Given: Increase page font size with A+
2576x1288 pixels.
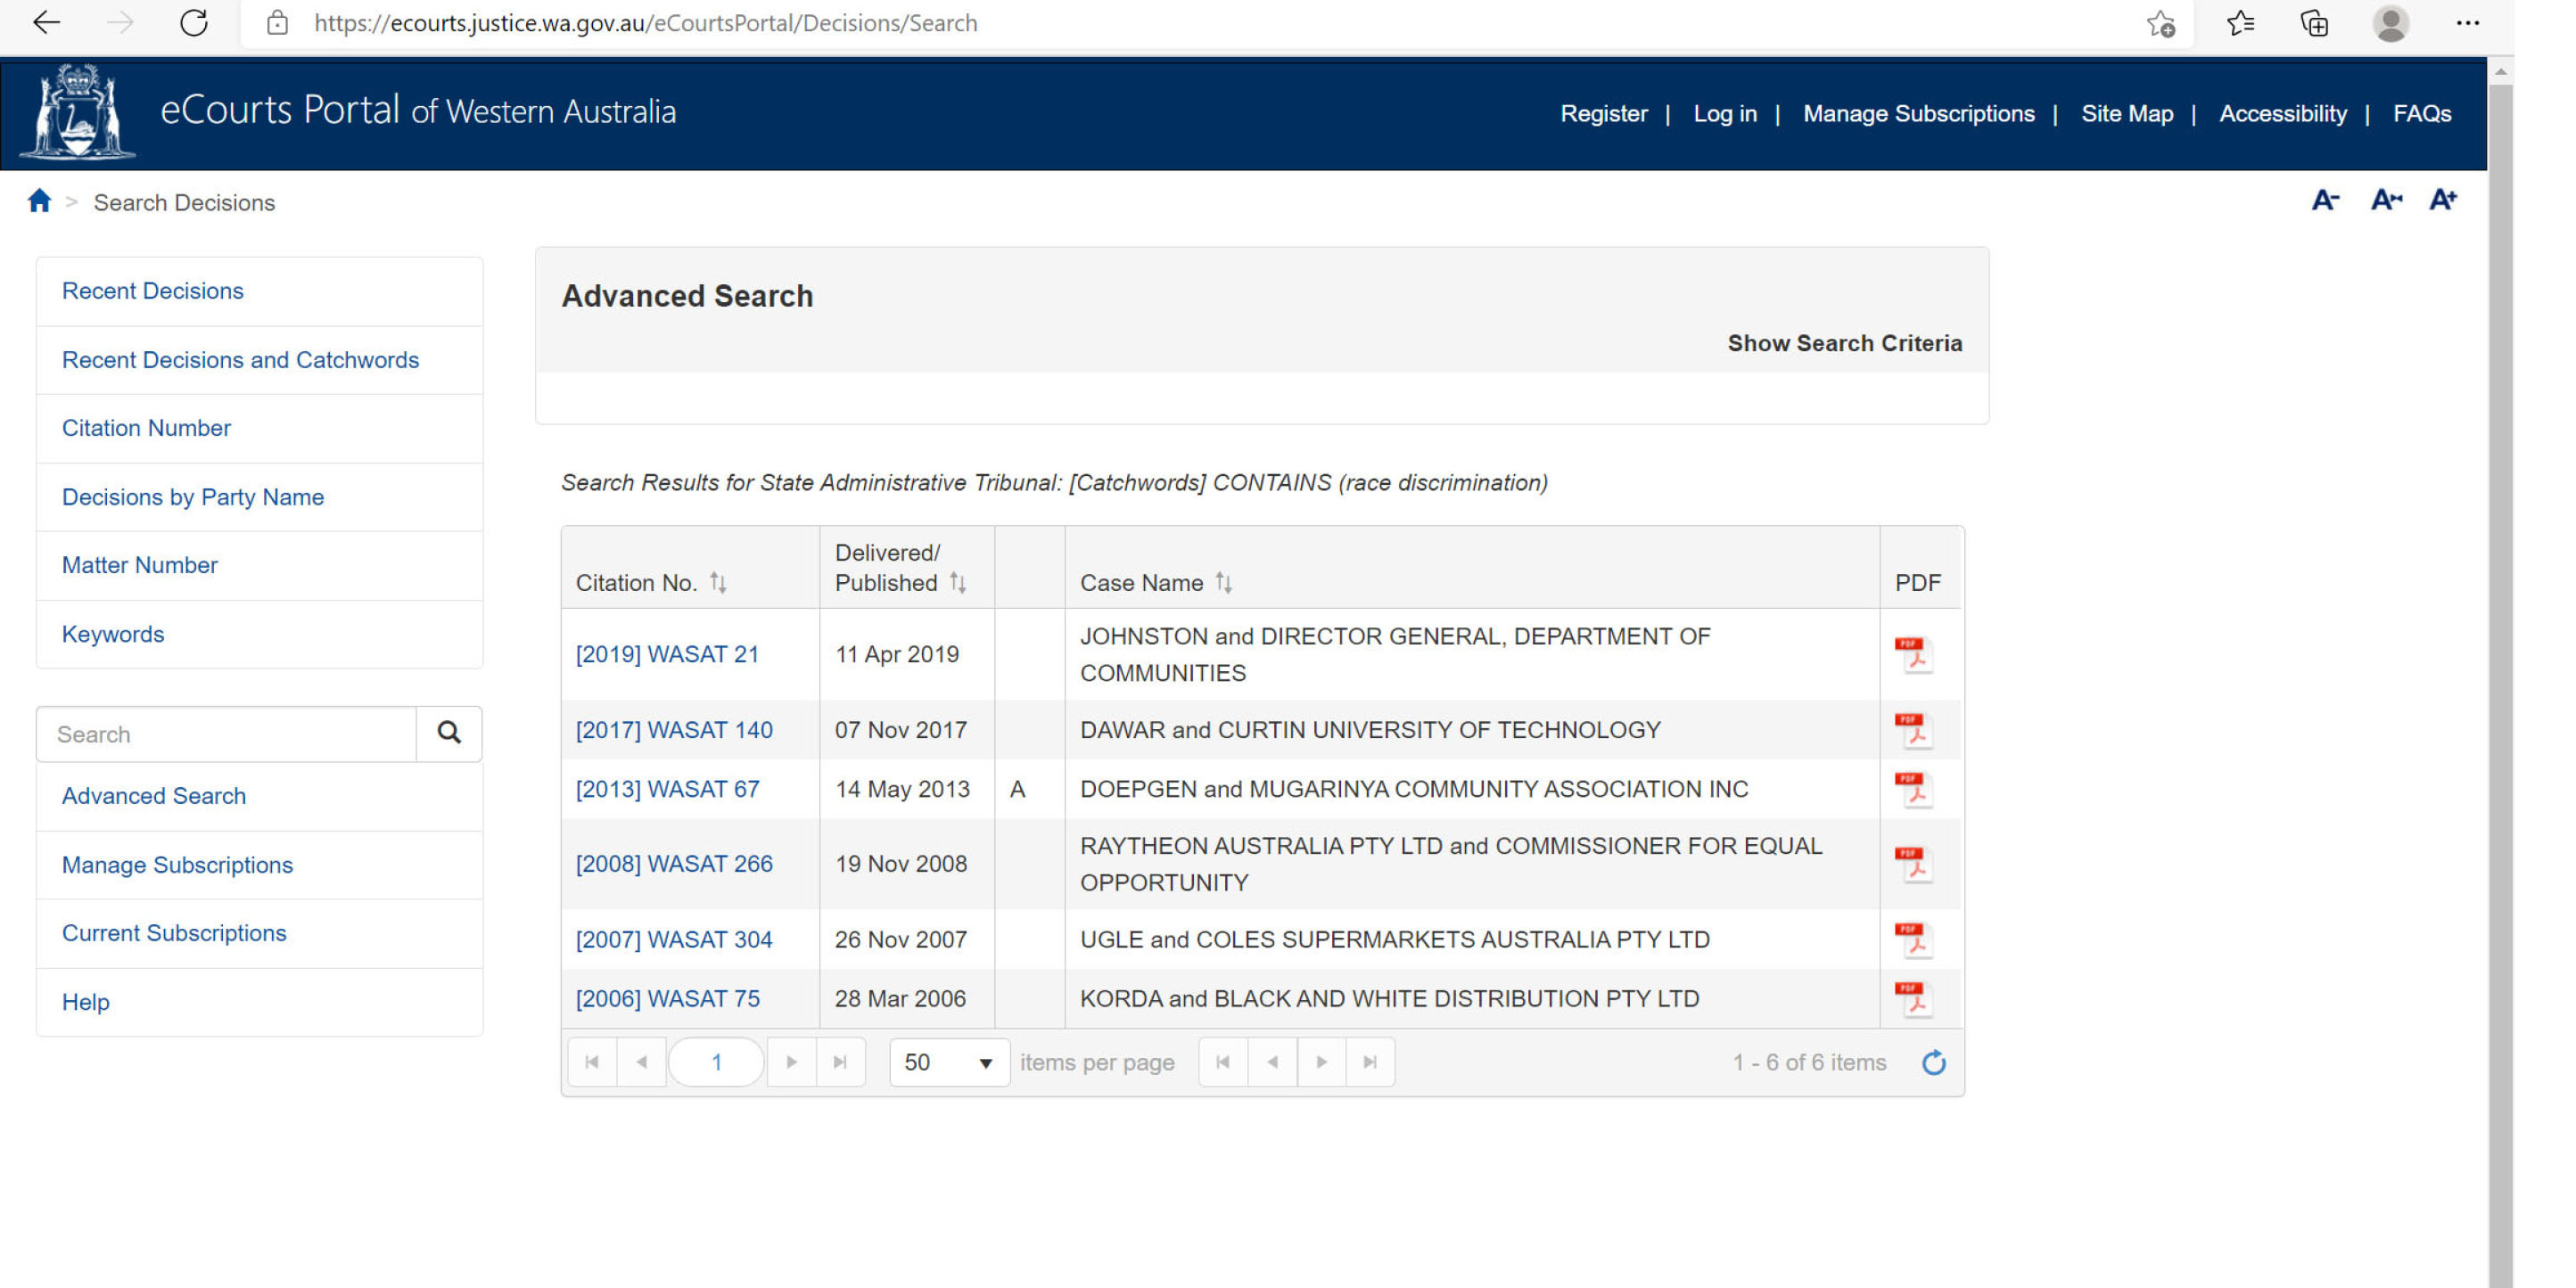Looking at the screenshot, I should click(2442, 200).
